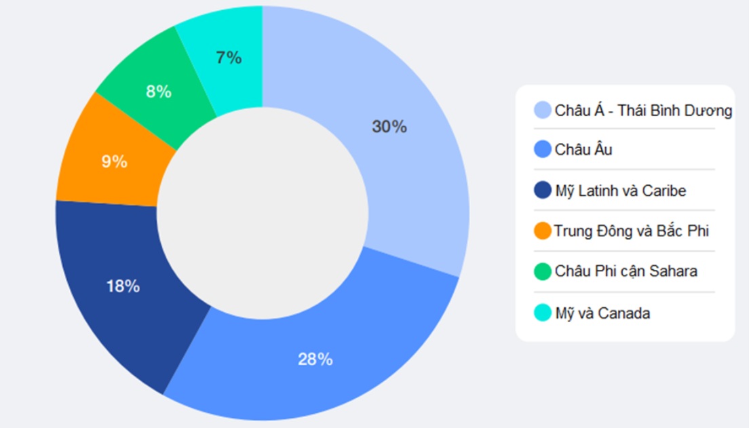Toggle the "Mỹ Latinh và Caribe" legend label
The height and width of the screenshot is (428, 749).
pos(620,191)
